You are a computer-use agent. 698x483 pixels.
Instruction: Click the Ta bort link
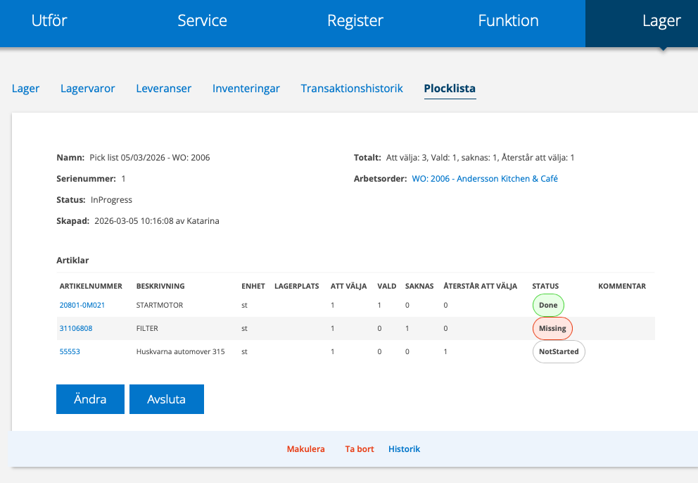click(360, 449)
